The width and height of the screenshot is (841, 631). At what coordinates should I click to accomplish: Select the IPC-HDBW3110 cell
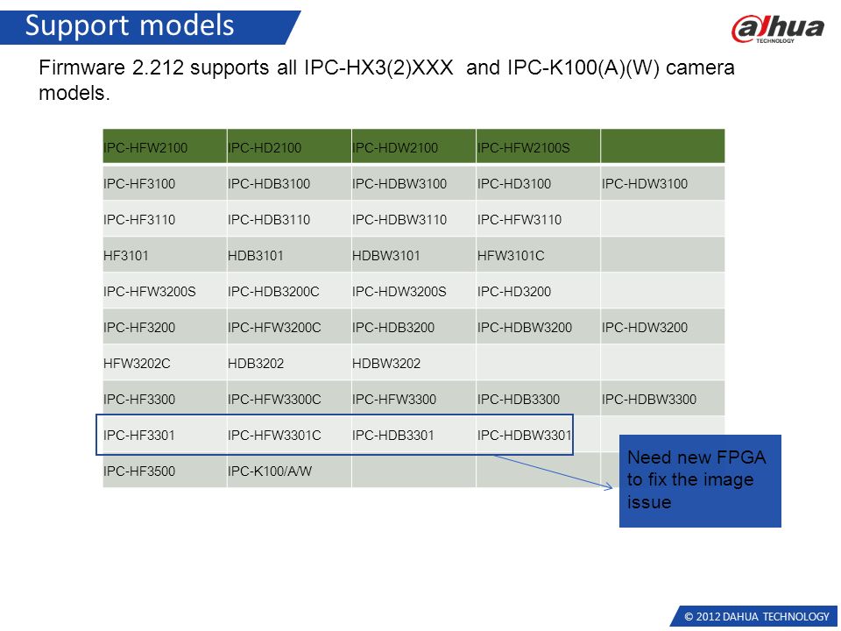click(x=413, y=219)
